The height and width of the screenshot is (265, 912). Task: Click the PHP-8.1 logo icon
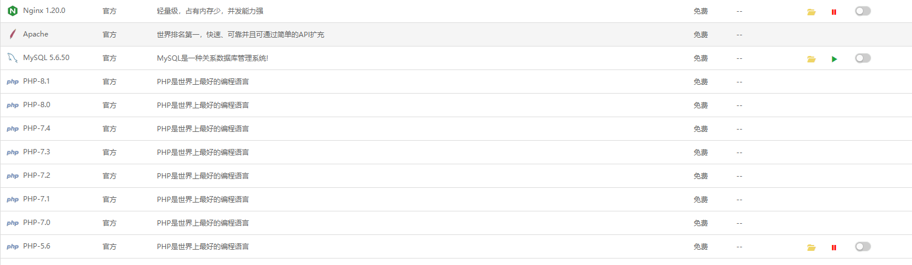(x=12, y=82)
